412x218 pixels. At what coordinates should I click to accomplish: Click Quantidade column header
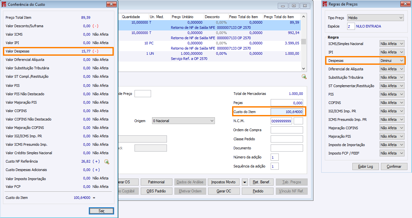135,17
